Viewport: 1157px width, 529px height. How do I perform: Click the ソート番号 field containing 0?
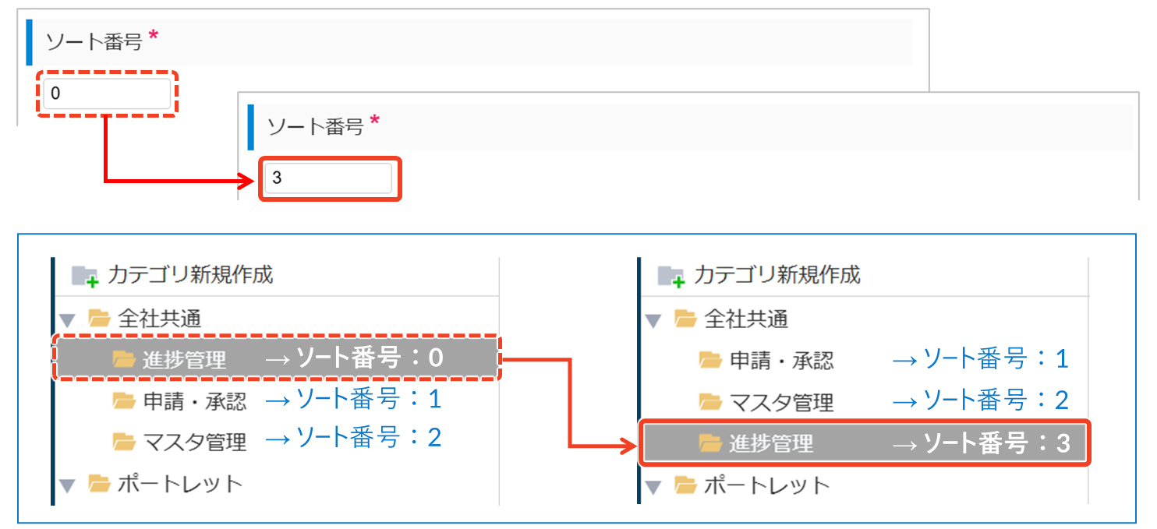pyautogui.click(x=106, y=94)
